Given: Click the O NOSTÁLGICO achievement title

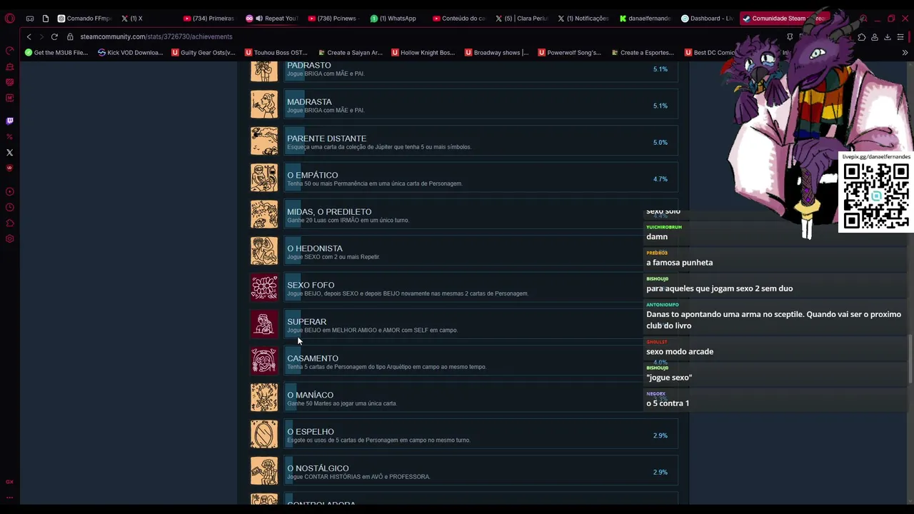Looking at the screenshot, I should point(318,468).
